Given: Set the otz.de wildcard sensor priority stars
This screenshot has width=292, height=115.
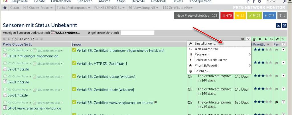Looking at the screenshot, I should click(x=263, y=76).
